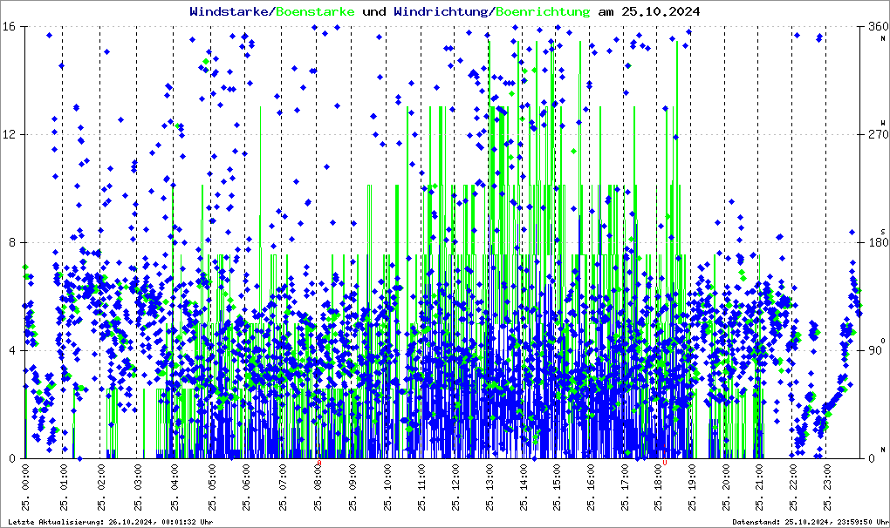Click the '25. 03:00' time axis label
The height and width of the screenshot is (528, 890).
tap(138, 487)
